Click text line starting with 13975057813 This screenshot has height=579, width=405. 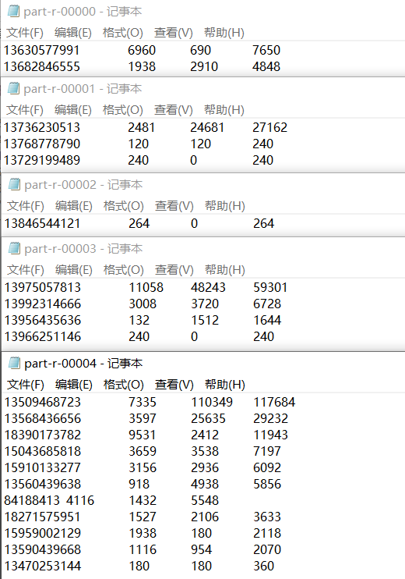click(x=146, y=287)
